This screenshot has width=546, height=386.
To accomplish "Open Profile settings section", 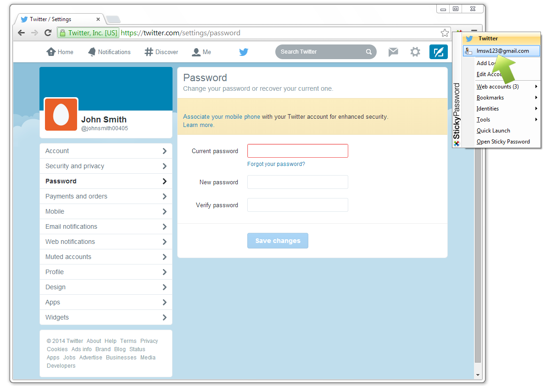I will (106, 272).
